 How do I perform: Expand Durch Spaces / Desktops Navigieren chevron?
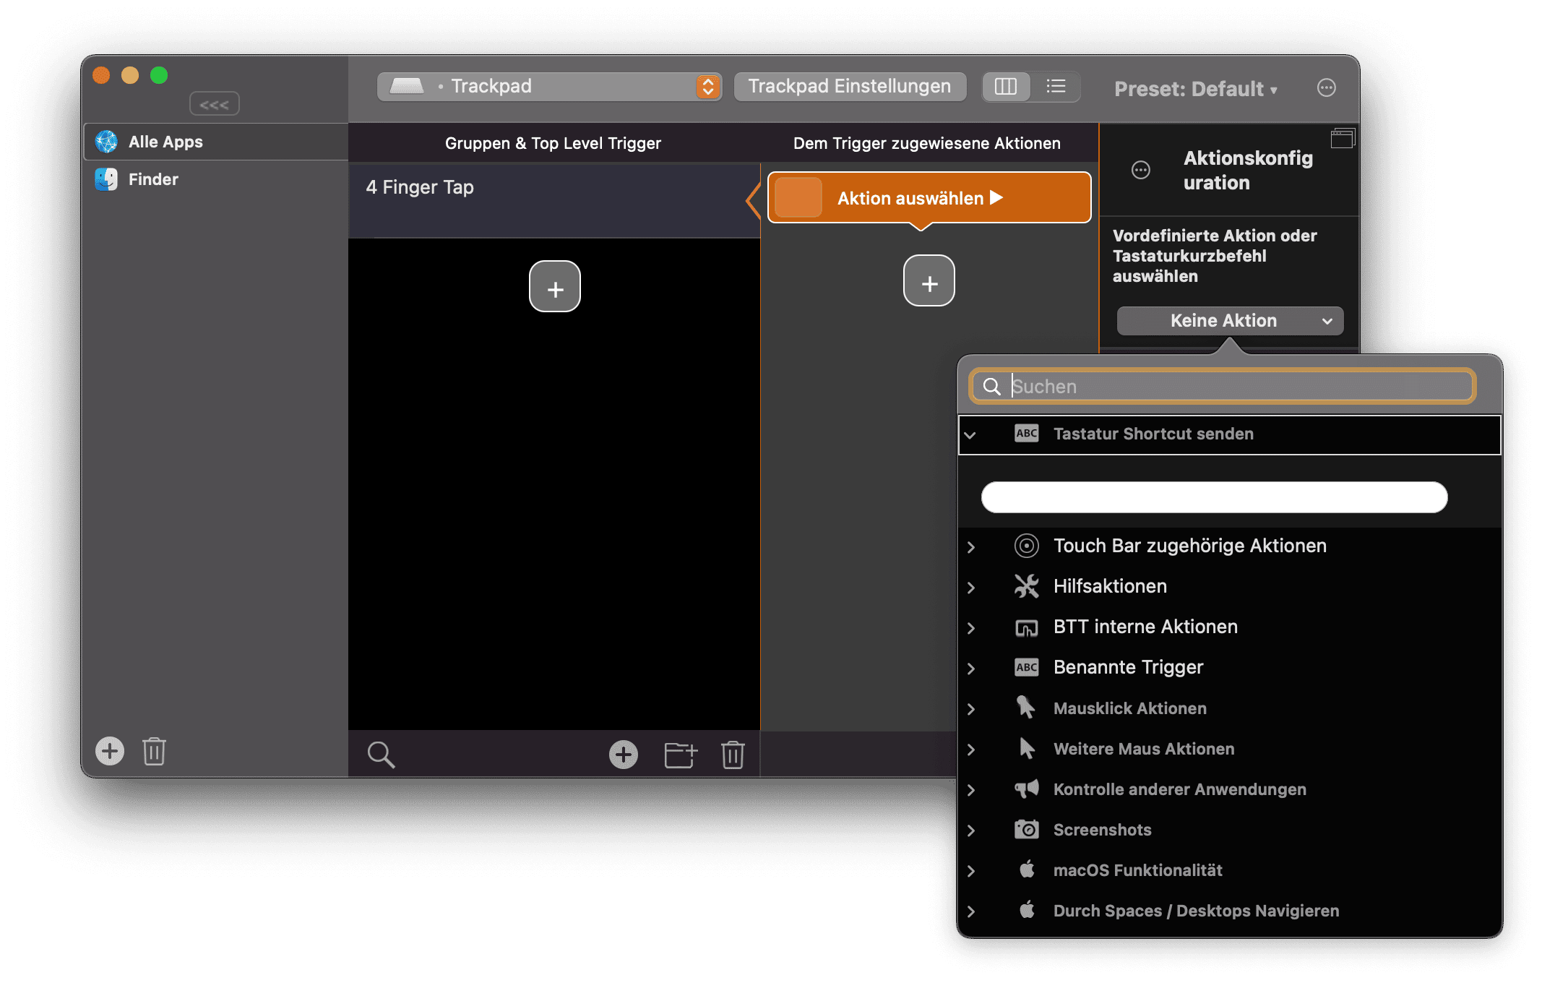tap(971, 911)
